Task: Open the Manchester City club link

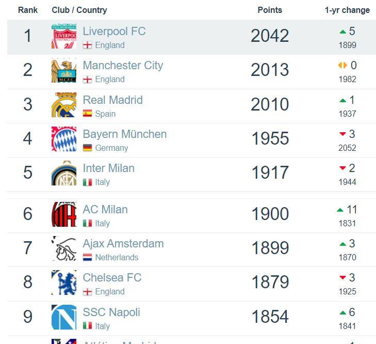Action: pos(123,66)
